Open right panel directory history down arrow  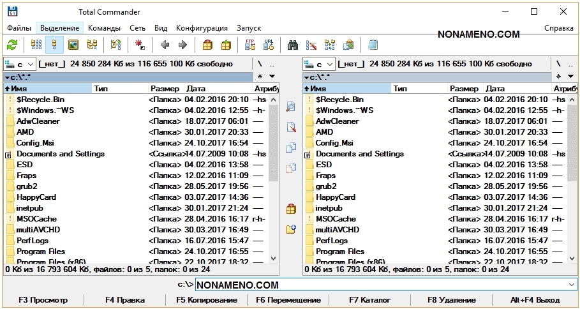click(x=571, y=77)
